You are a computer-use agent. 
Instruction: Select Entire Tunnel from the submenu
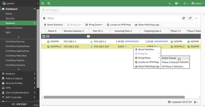coord(175,58)
